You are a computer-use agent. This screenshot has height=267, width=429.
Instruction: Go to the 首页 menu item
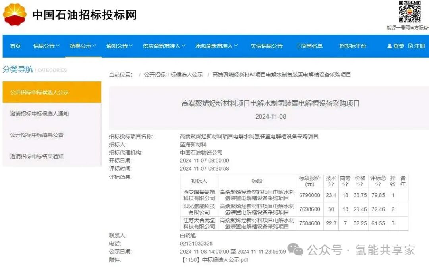(15, 46)
